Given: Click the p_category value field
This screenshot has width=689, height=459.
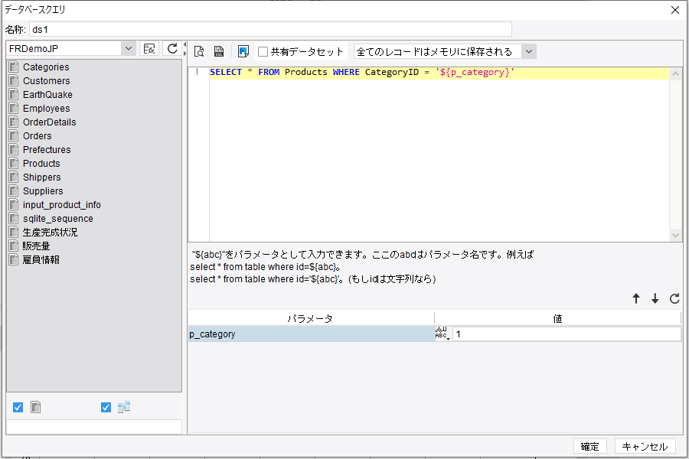Looking at the screenshot, I should (x=567, y=334).
